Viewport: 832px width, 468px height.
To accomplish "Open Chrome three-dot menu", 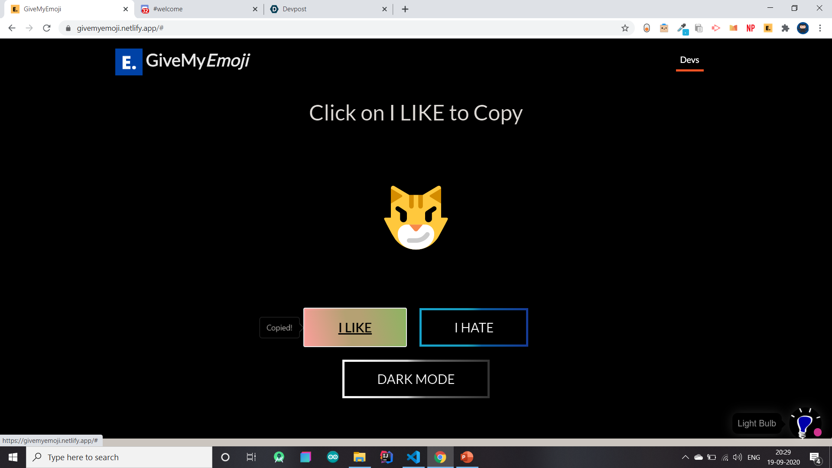I will coord(820,28).
